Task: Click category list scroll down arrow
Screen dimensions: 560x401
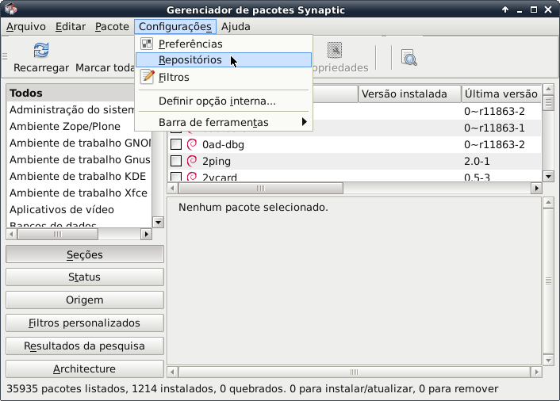Action: (x=158, y=223)
